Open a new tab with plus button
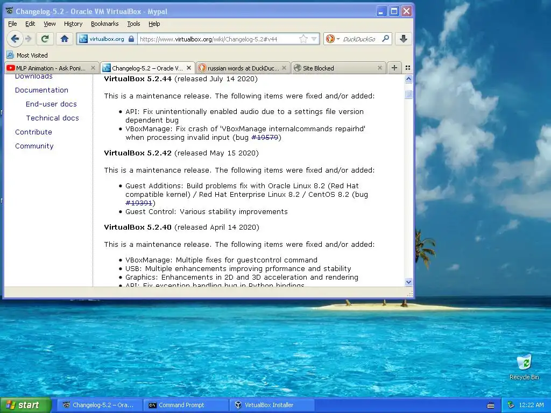This screenshot has width=551, height=413. (394, 68)
